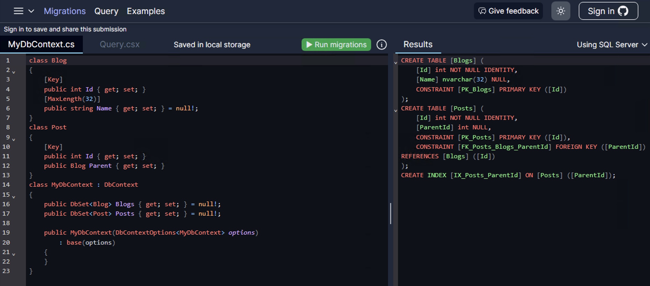Fold the constructor body at line 21
This screenshot has height=286, width=650.
click(x=14, y=254)
